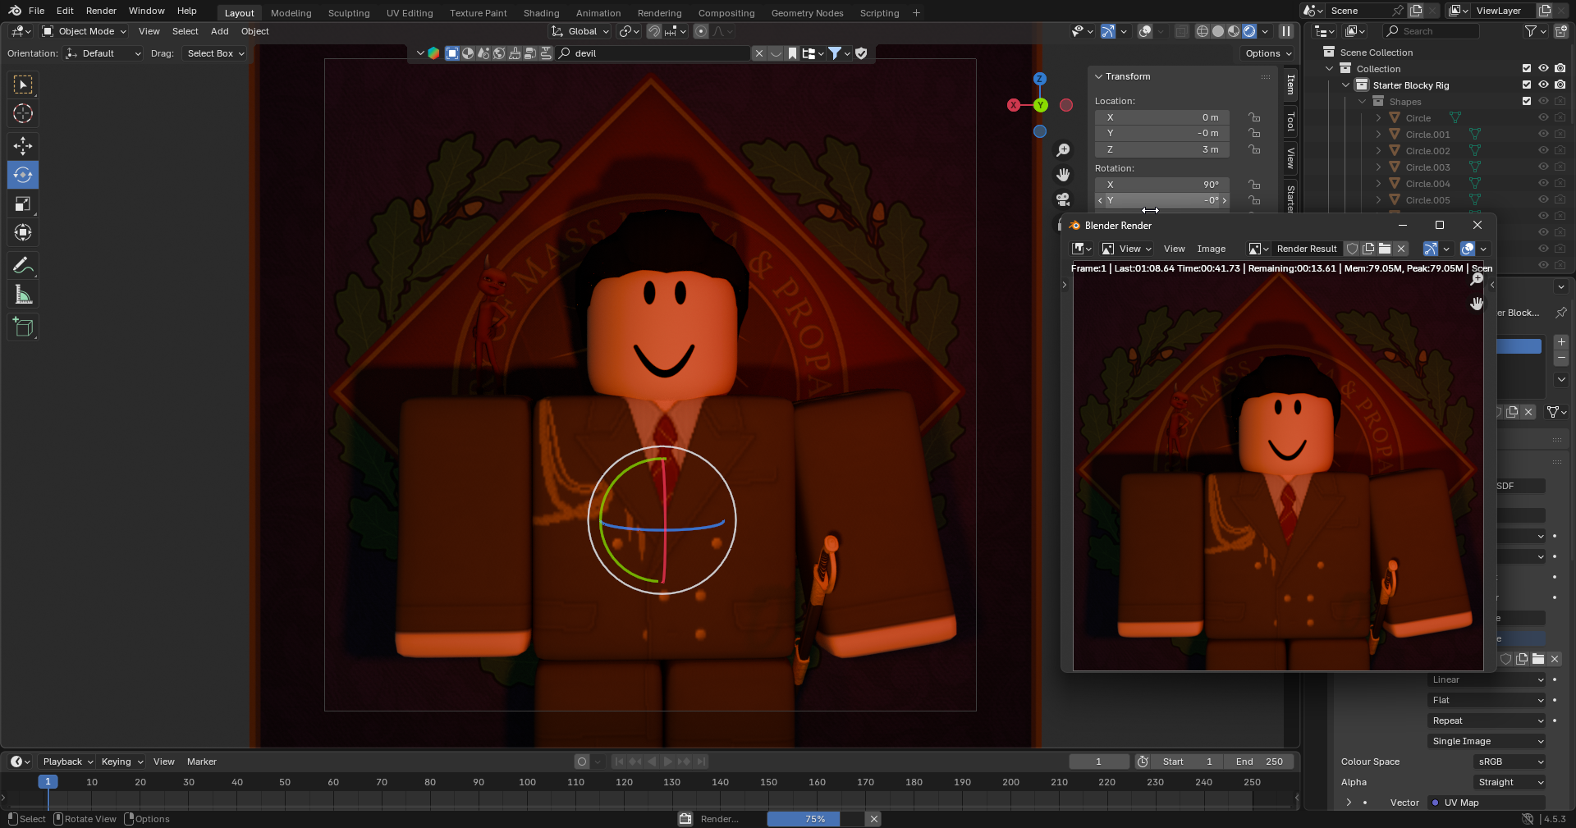Switch to the Shading workspace tab
The image size is (1576, 828).
[x=541, y=13]
